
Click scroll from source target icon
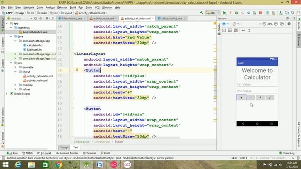coord(36,18)
